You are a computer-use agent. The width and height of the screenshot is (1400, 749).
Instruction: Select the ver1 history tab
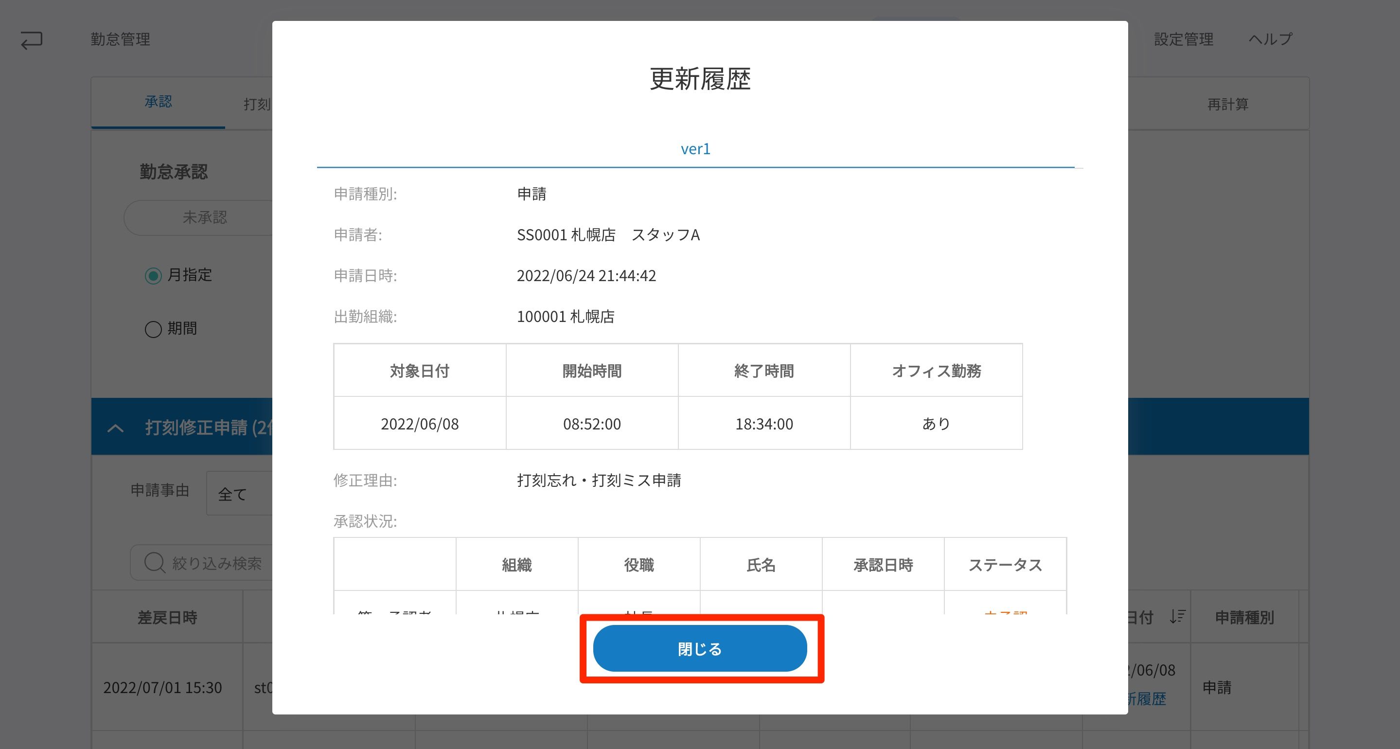coord(695,149)
